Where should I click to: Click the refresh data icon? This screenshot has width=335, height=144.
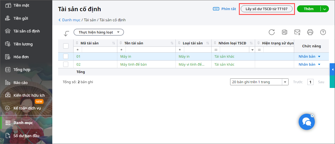[272, 32]
